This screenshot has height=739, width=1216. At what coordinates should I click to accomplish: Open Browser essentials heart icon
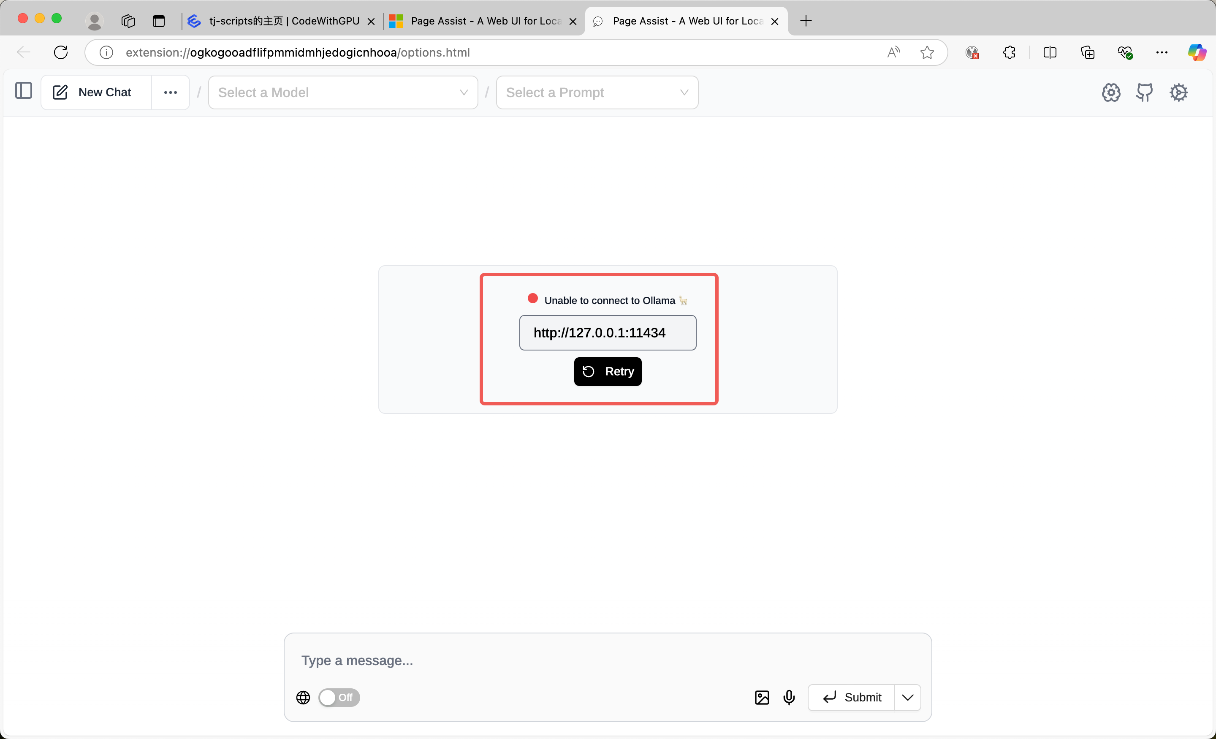[1125, 52]
